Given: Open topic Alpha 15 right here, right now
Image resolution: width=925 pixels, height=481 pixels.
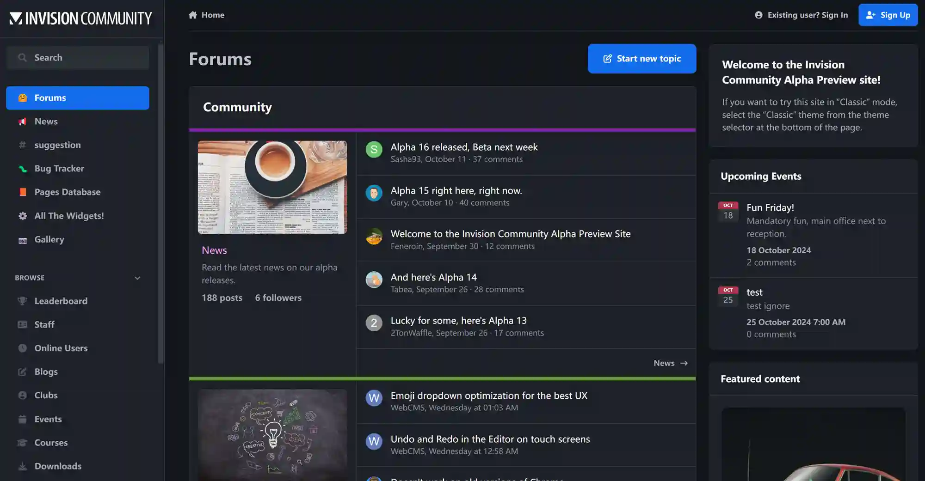Looking at the screenshot, I should click(x=456, y=190).
